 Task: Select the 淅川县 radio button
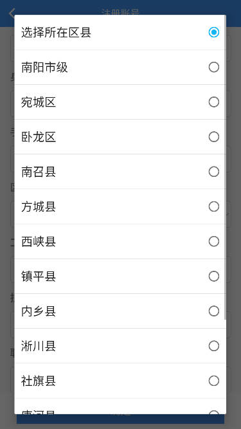coord(213,346)
